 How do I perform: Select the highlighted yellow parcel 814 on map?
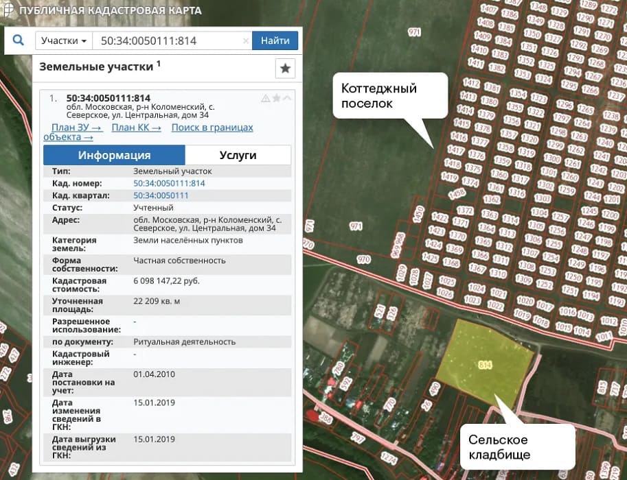point(485,361)
